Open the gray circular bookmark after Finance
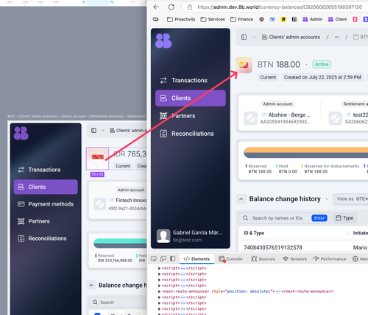The width and height of the screenshot is (368, 315). coord(261,19)
